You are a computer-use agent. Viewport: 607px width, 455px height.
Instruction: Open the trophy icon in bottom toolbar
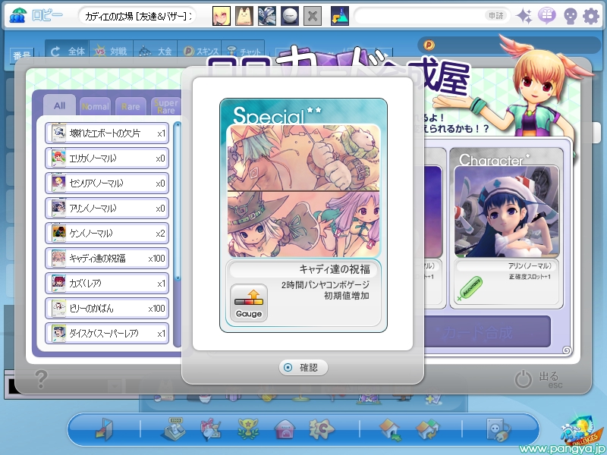pos(247,429)
